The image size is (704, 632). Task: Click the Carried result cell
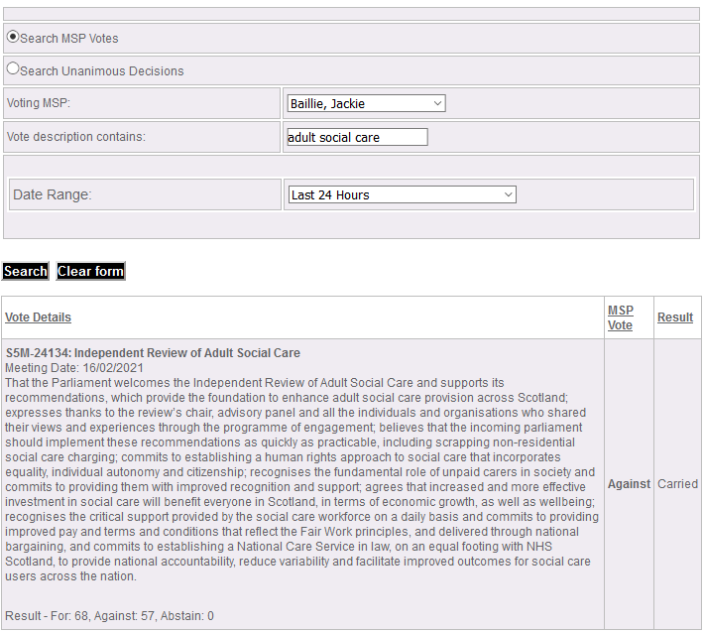point(677,484)
